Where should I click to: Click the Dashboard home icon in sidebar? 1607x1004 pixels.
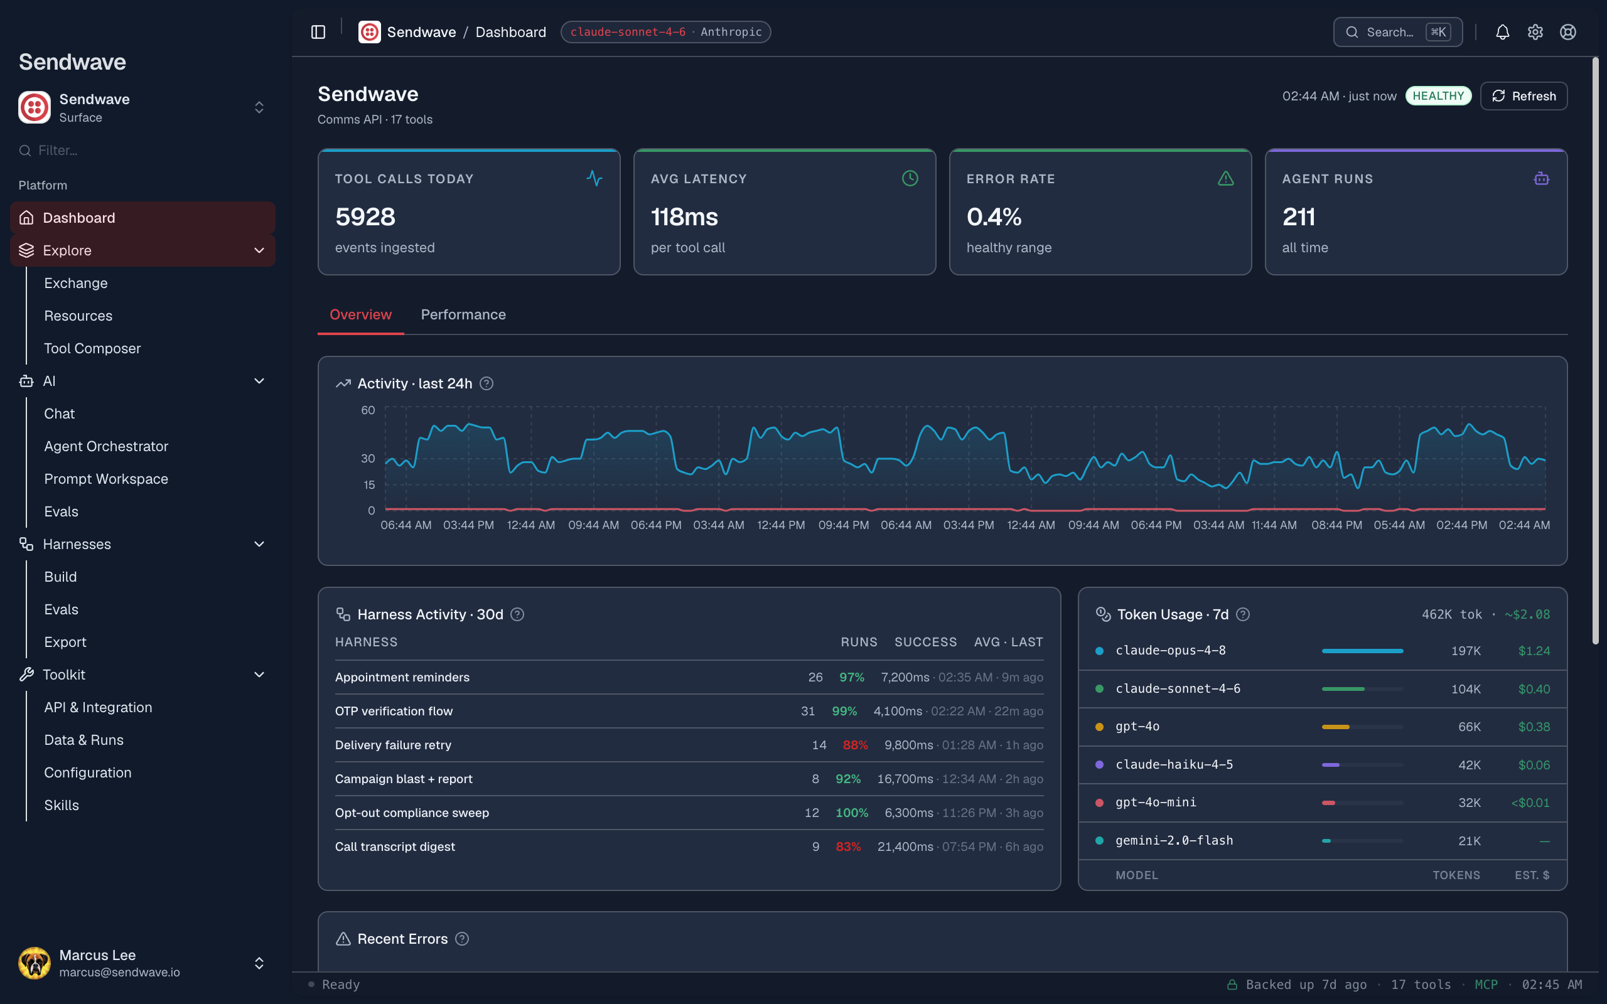coord(26,218)
